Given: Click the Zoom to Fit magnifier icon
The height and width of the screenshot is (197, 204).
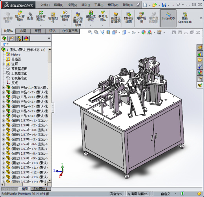Looking at the screenshot, I should tap(90, 32).
